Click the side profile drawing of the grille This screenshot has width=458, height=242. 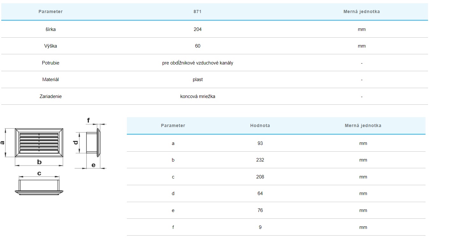click(93, 142)
